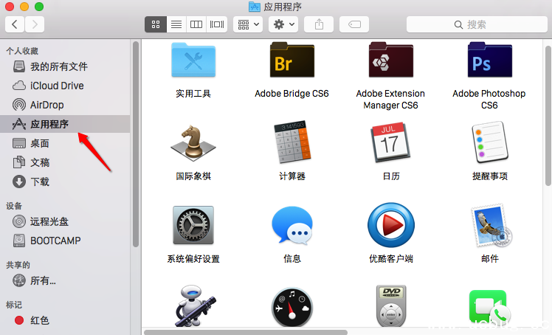
Task: Open the arrange-by grouping dropdown
Action: point(248,24)
